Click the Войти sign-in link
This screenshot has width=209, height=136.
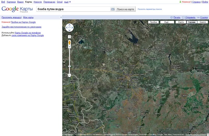[205, 2]
